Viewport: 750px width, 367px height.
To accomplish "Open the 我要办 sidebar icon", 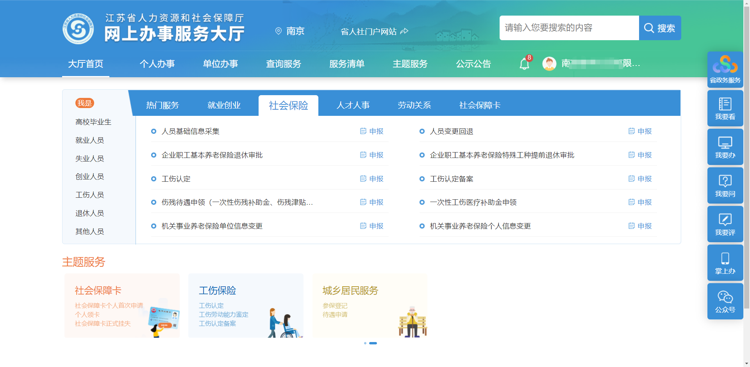I will pos(725,147).
